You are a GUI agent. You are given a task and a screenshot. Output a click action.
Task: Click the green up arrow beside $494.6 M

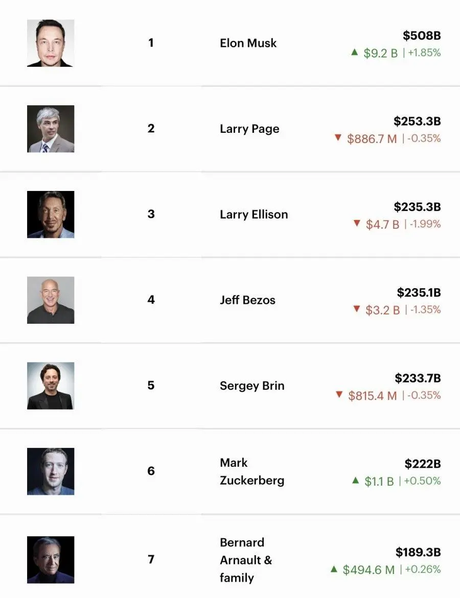click(334, 569)
